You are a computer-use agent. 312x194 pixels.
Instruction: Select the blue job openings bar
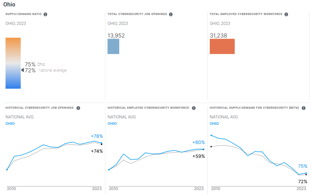[113, 46]
